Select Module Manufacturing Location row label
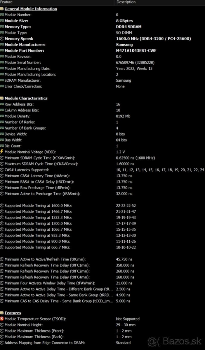 [30, 74]
